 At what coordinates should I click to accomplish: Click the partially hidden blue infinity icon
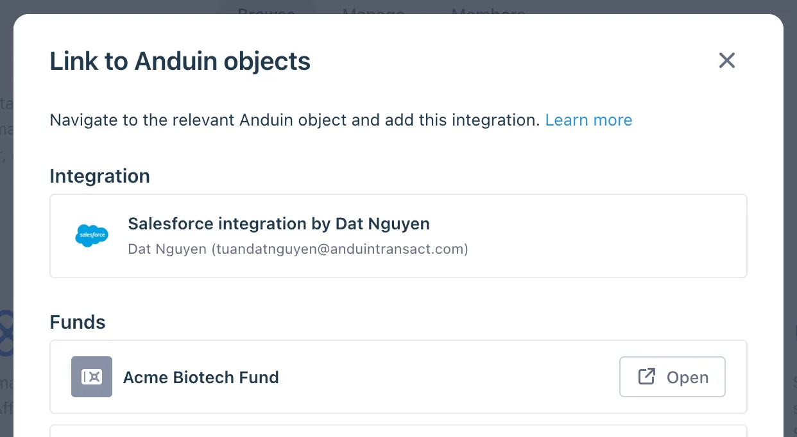pyautogui.click(x=6, y=333)
